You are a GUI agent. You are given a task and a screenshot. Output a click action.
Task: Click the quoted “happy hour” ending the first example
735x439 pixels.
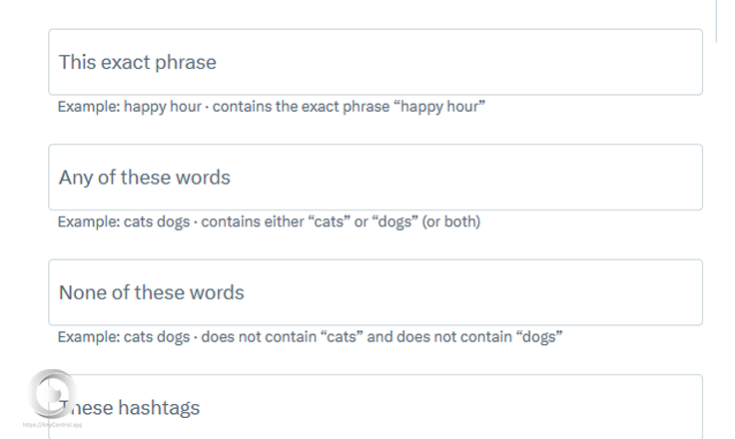[441, 106]
